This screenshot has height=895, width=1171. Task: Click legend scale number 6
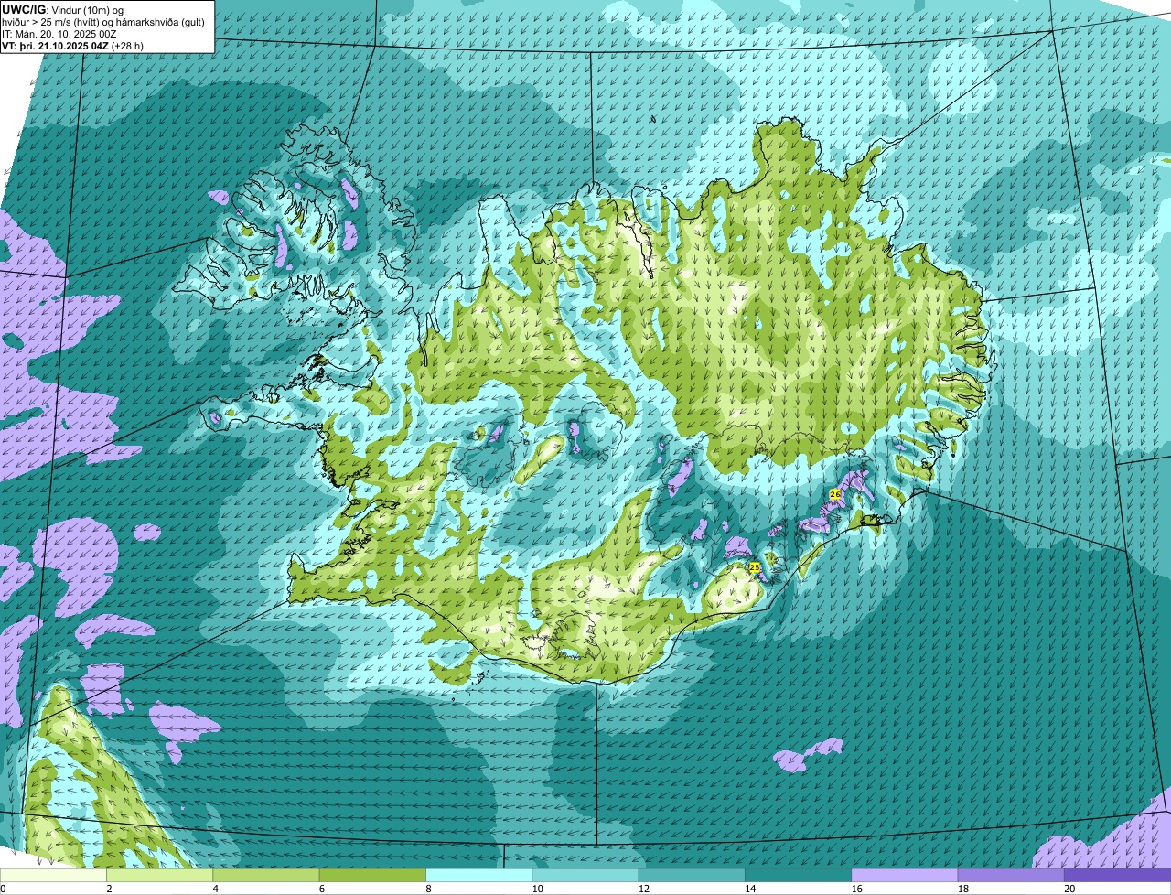click(x=321, y=889)
